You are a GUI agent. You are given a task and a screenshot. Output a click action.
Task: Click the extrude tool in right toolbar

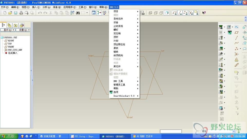244,27
